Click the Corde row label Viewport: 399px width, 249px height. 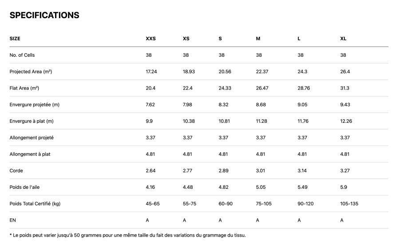tap(16, 171)
